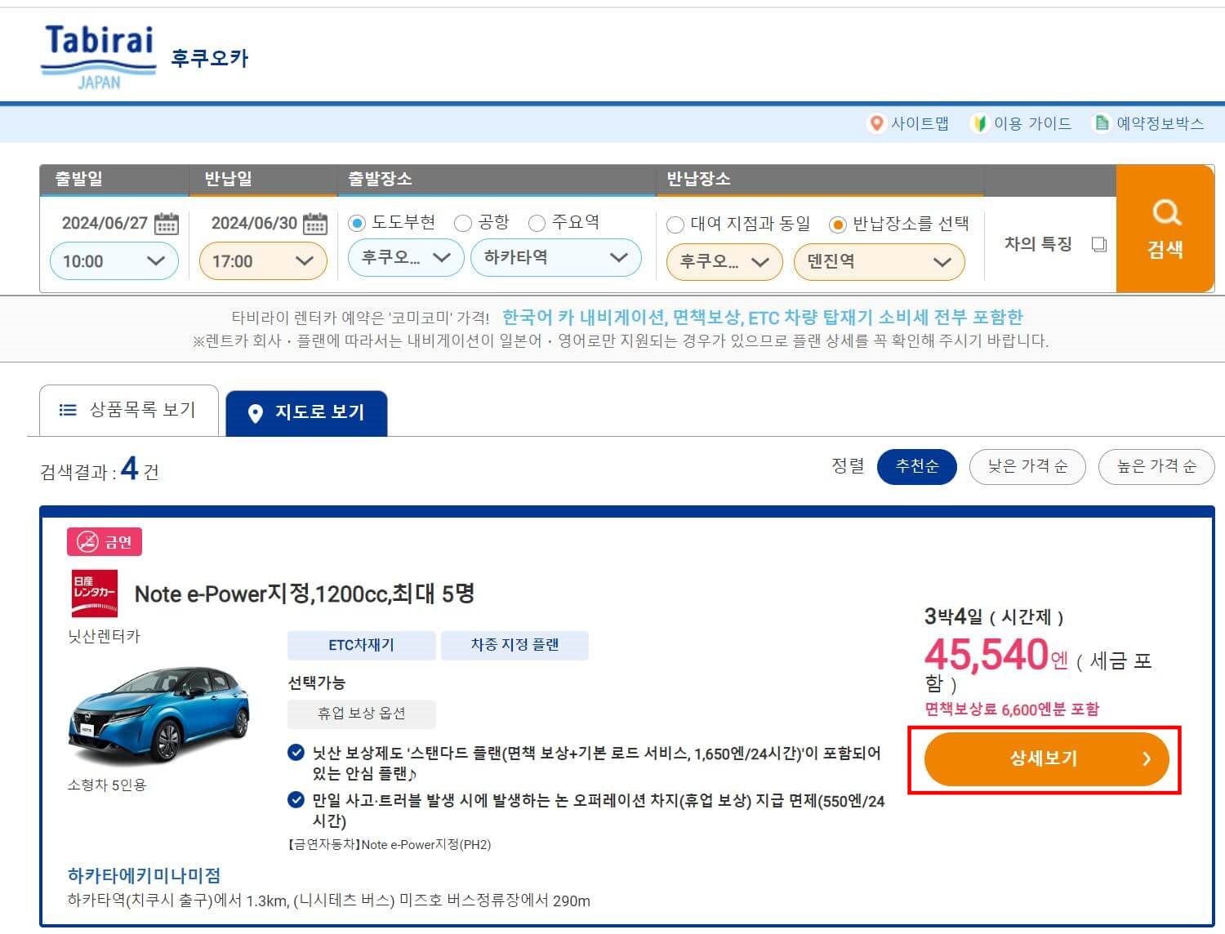The width and height of the screenshot is (1225, 934).
Task: Click the beginner guide leaf icon
Action: coord(978,123)
